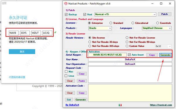This screenshot has height=109, width=176.
Task: Click the Paste button
Action: tap(82, 81)
